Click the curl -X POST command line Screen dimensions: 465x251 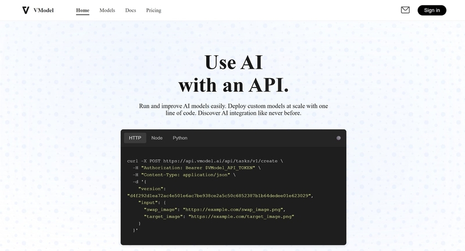205,161
